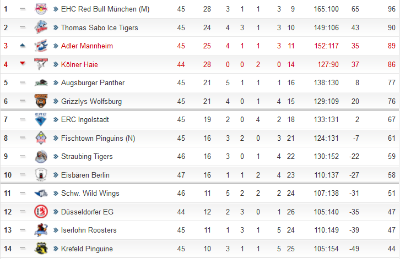
Task: Click the Eisbären Berlin polar bear logo
Action: (x=41, y=175)
